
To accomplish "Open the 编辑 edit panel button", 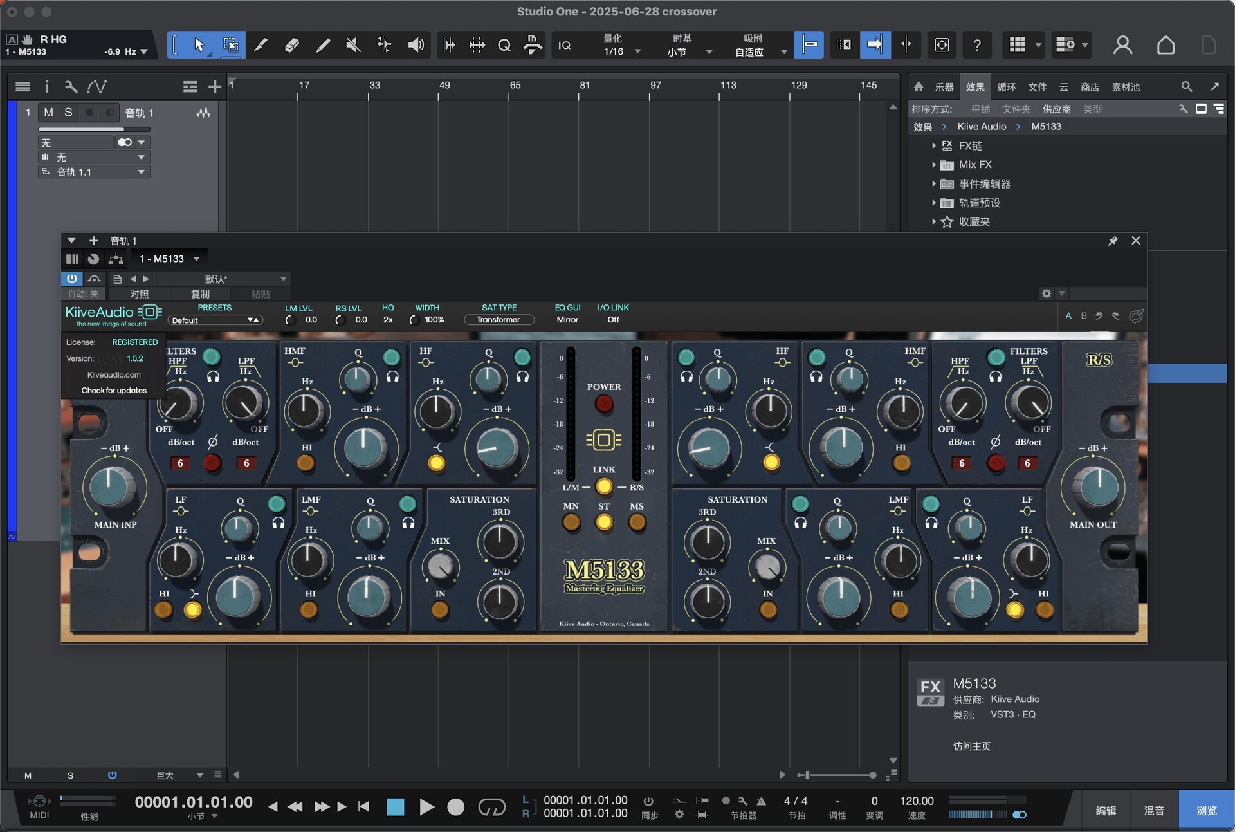I will coord(1106,811).
